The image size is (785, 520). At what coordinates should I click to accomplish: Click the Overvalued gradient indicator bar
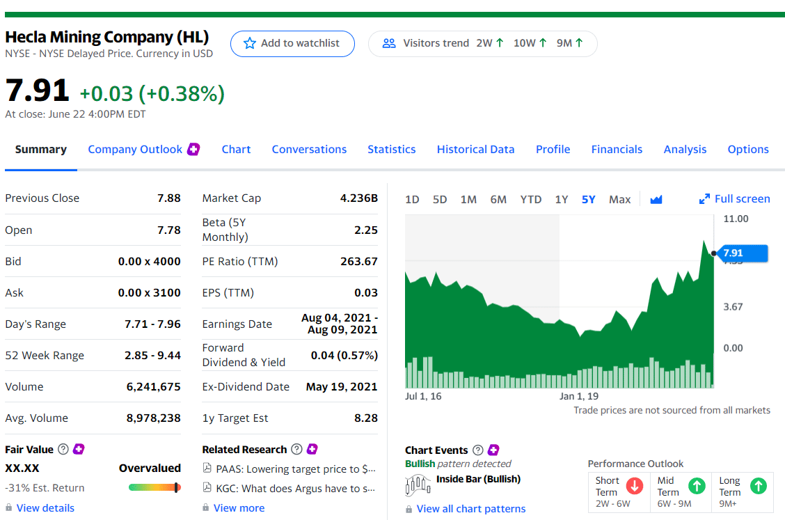coord(154,487)
